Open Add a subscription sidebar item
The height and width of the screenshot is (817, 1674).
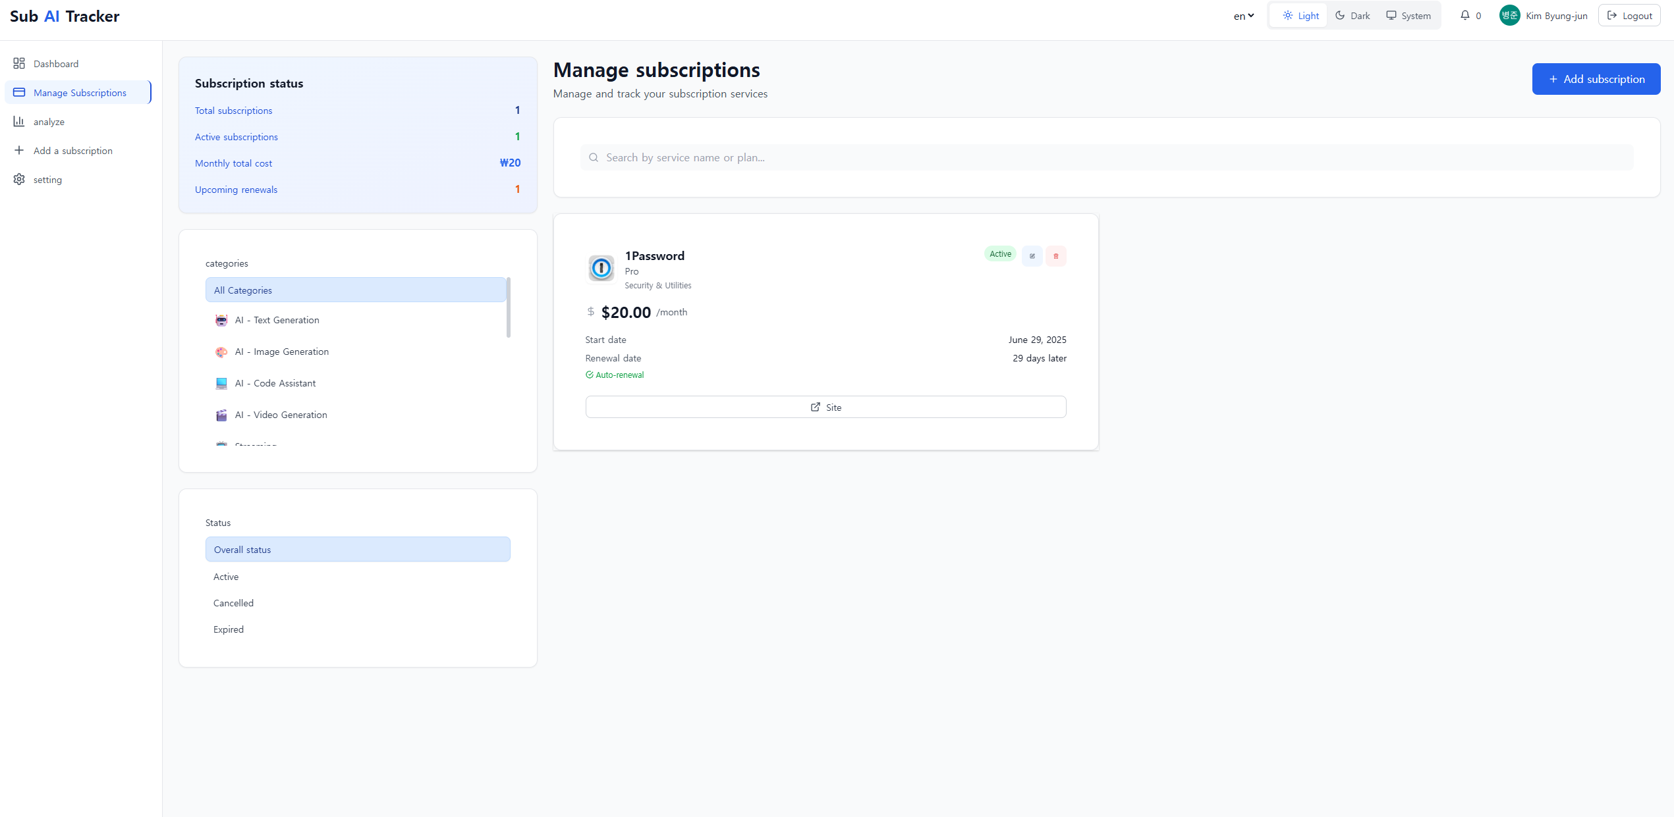(72, 151)
